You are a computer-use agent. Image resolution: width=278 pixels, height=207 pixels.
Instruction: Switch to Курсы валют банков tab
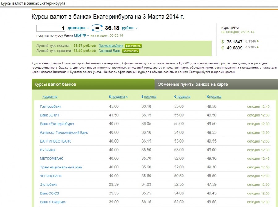[93, 84]
